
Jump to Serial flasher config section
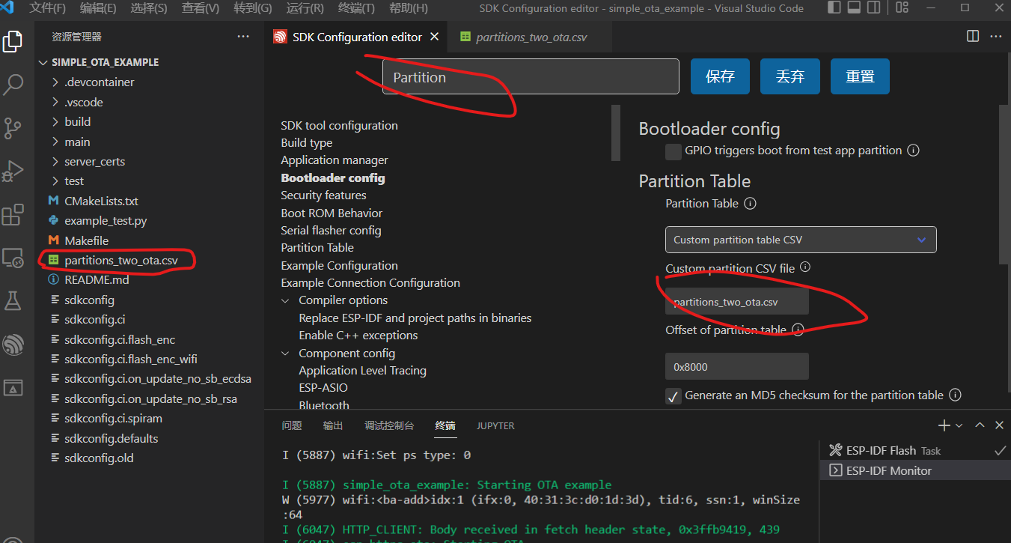tap(331, 231)
